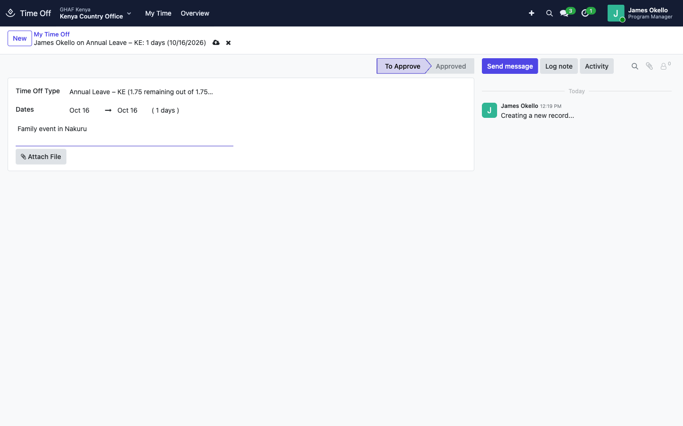Open the Overview menu
Viewport: 683px width, 426px height.
[x=195, y=13]
